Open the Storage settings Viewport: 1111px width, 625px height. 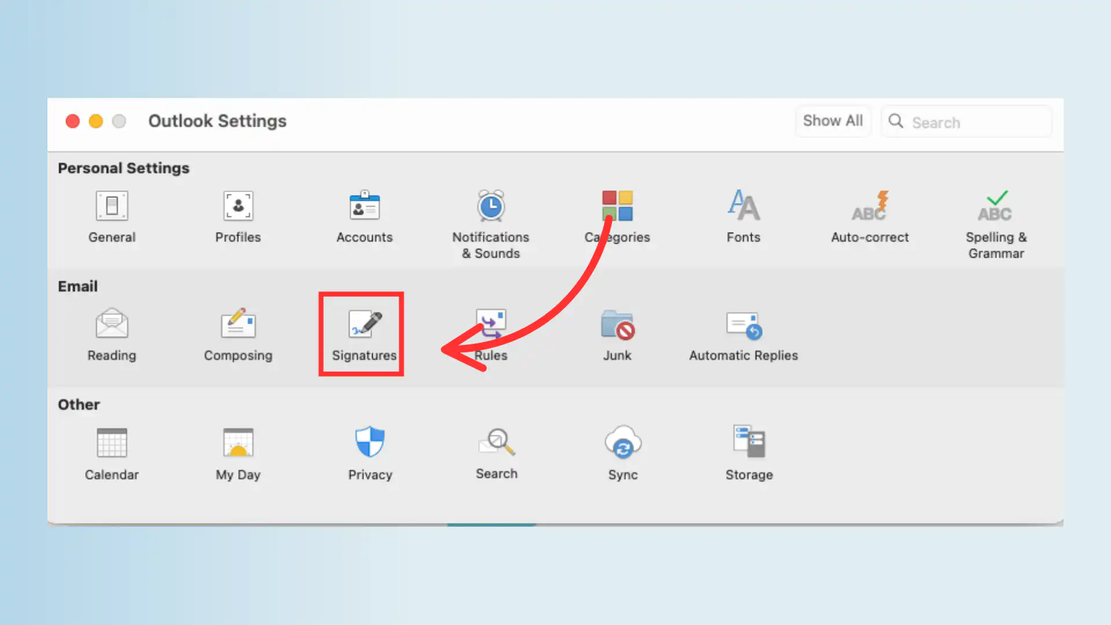[x=749, y=453]
